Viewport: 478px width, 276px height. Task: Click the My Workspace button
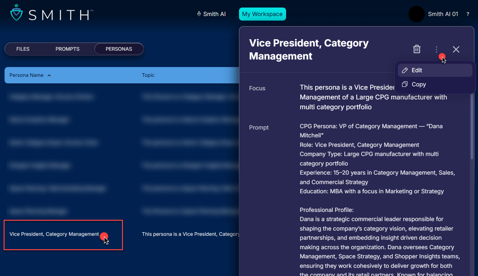tap(262, 14)
